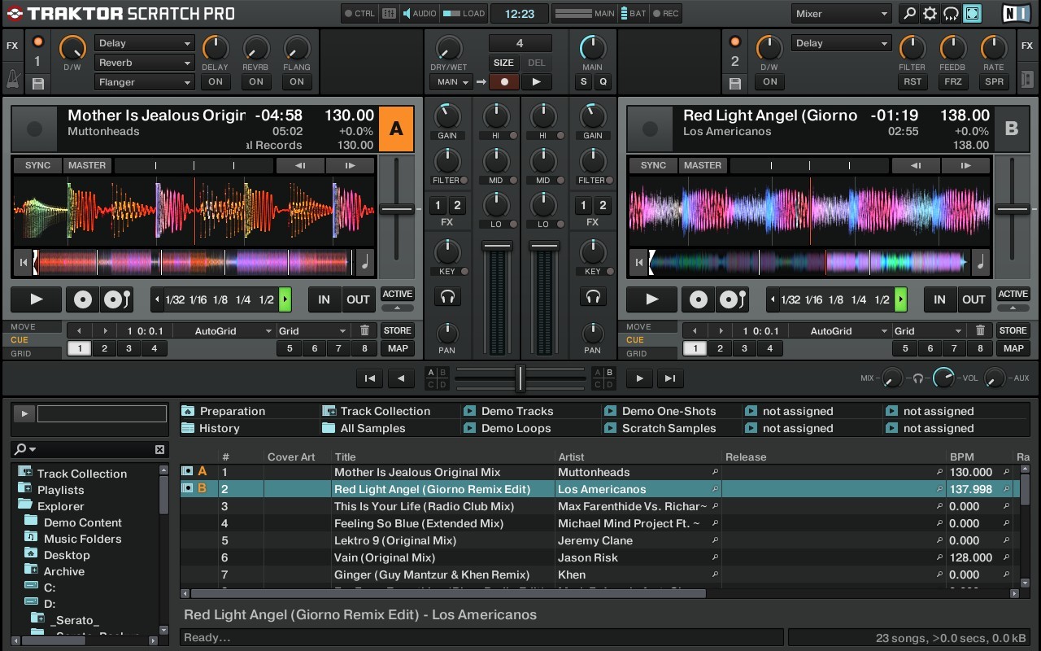The height and width of the screenshot is (651, 1041).
Task: Click Deck A cup button
Action: (117, 299)
